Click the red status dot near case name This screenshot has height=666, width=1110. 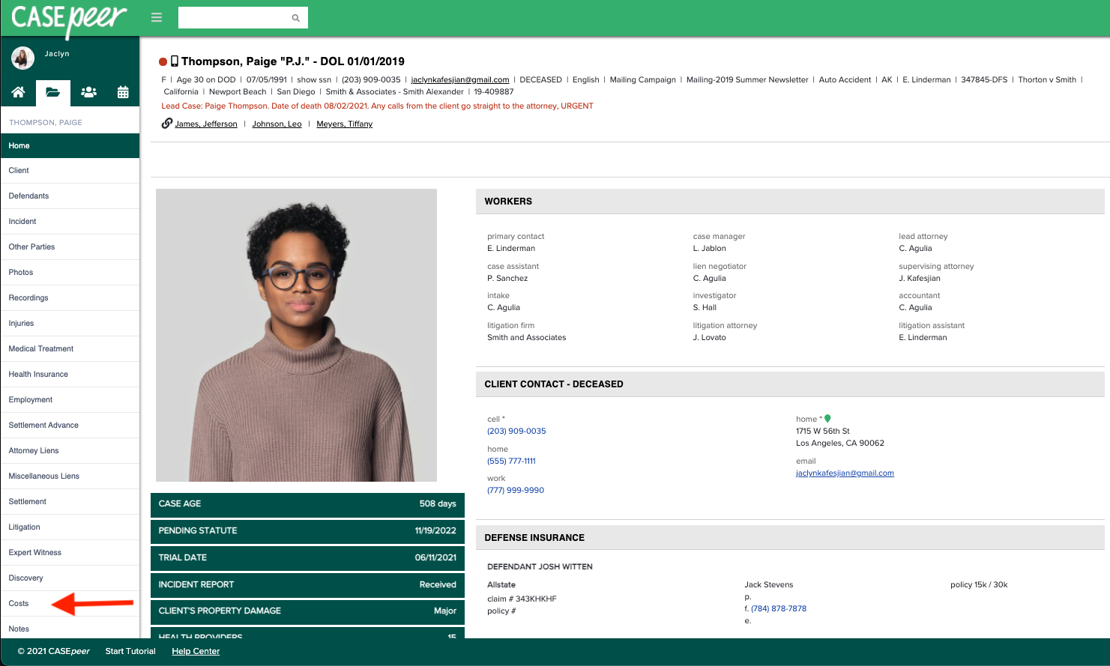pyautogui.click(x=162, y=61)
